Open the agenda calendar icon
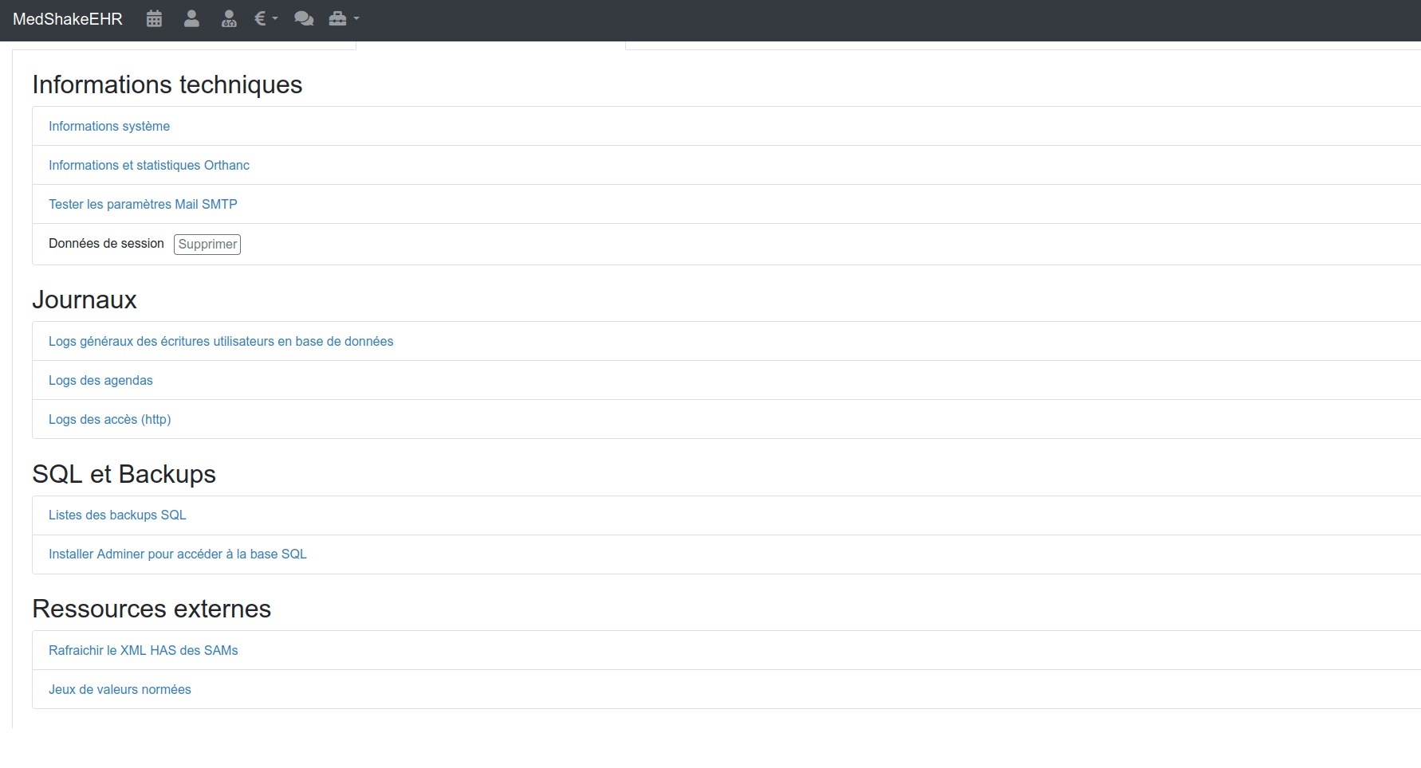 pos(154,19)
